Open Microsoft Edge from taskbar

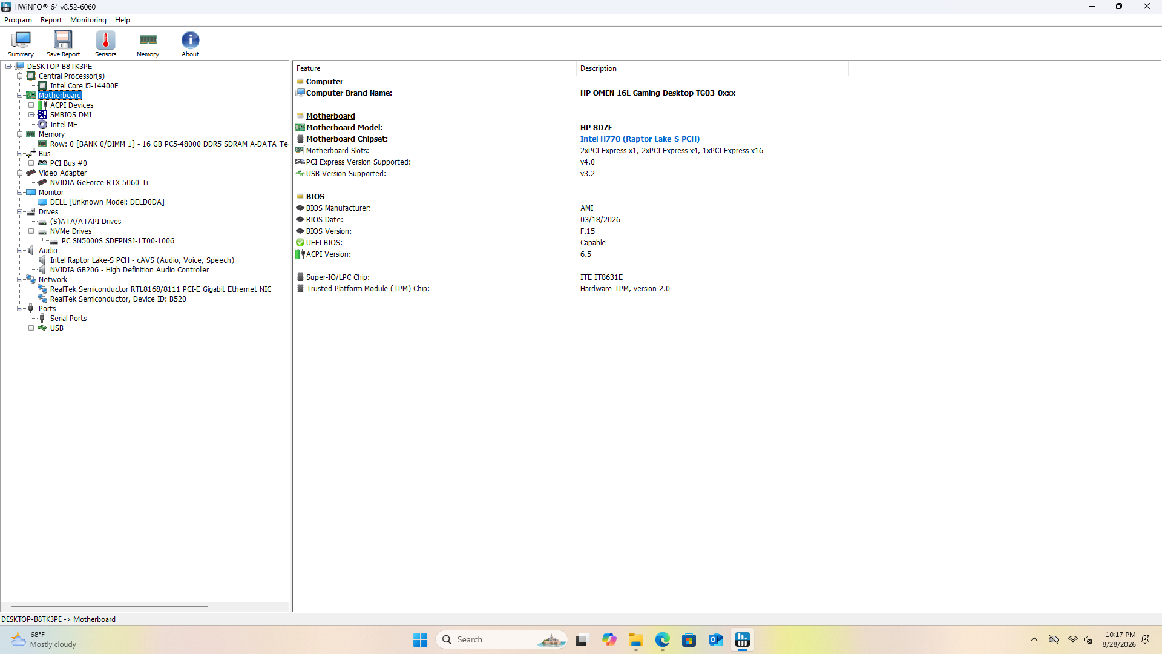662,639
